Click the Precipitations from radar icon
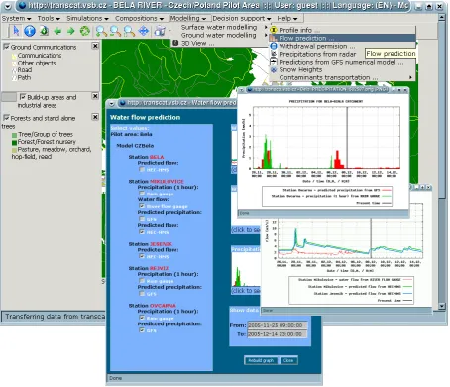The image size is (450, 387). (274, 54)
